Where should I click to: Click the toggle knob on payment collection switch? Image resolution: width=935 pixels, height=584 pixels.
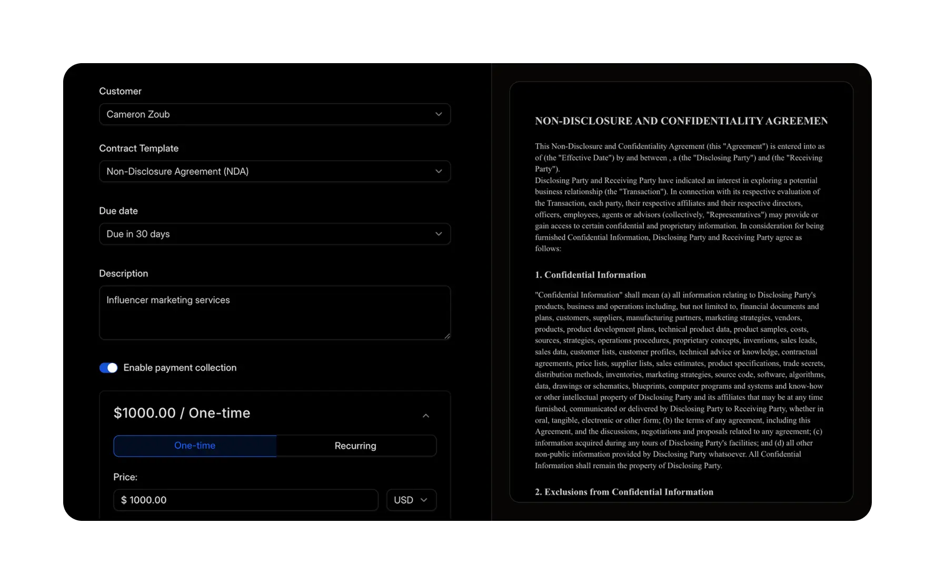(x=112, y=367)
